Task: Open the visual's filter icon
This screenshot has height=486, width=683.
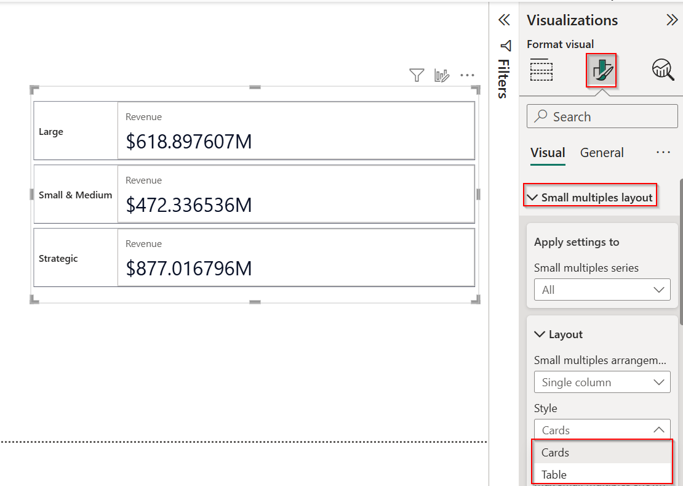Action: point(417,75)
